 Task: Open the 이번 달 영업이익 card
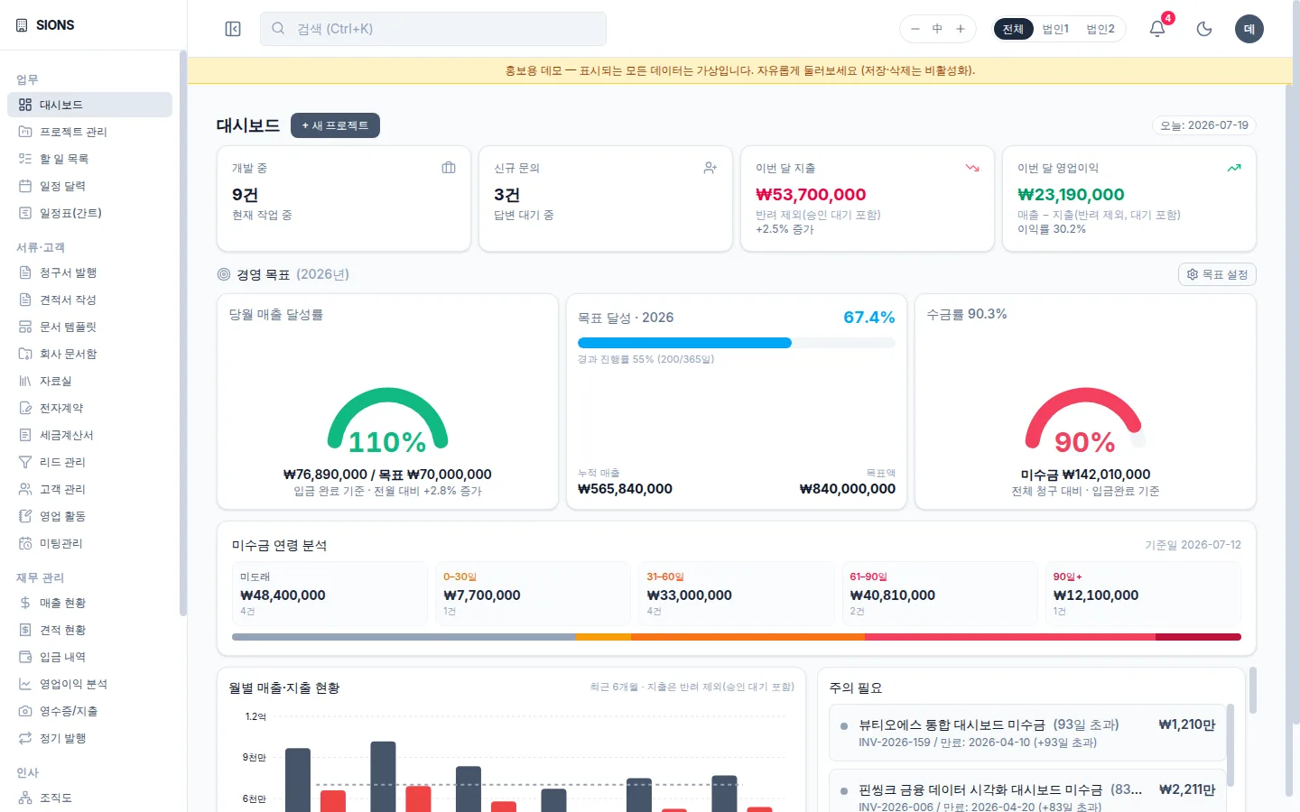click(x=1129, y=198)
